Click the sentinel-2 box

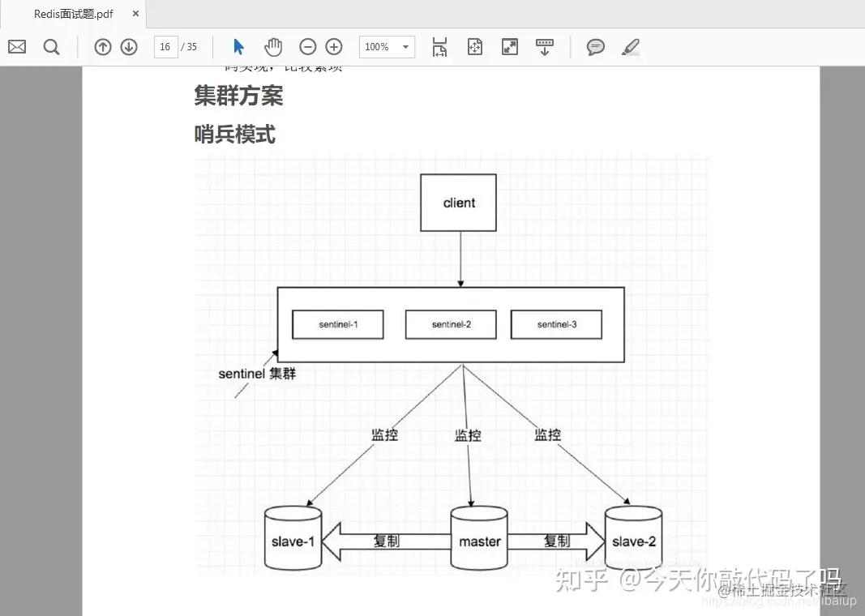tap(451, 324)
